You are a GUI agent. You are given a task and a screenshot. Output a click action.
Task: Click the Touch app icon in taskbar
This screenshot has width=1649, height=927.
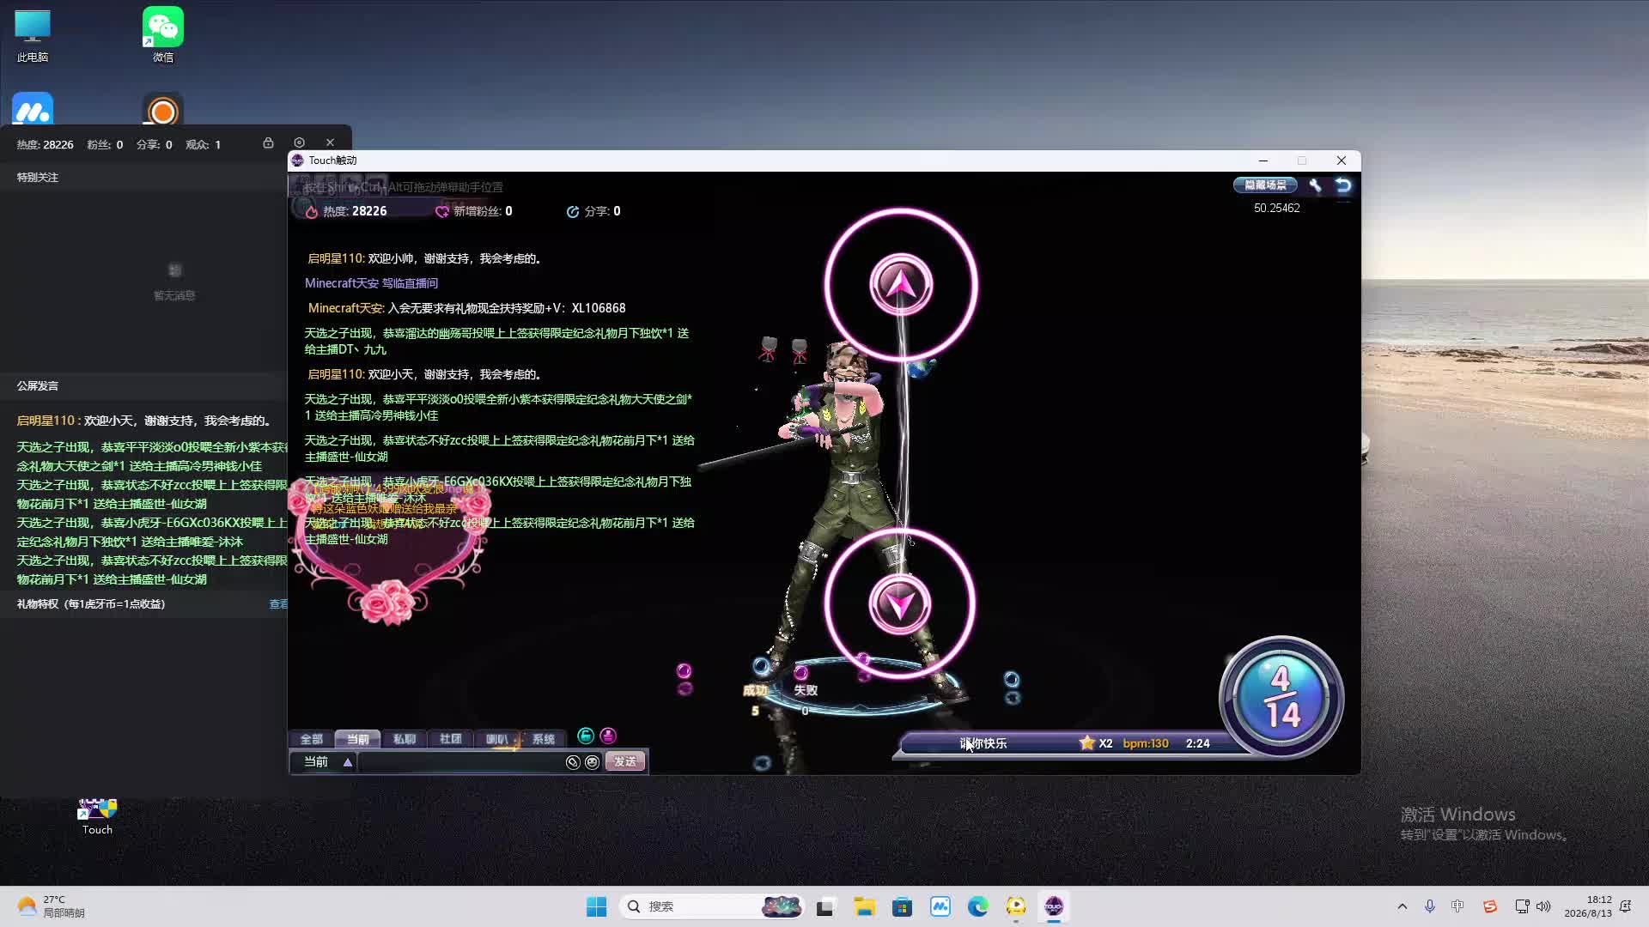pyautogui.click(x=1054, y=906)
